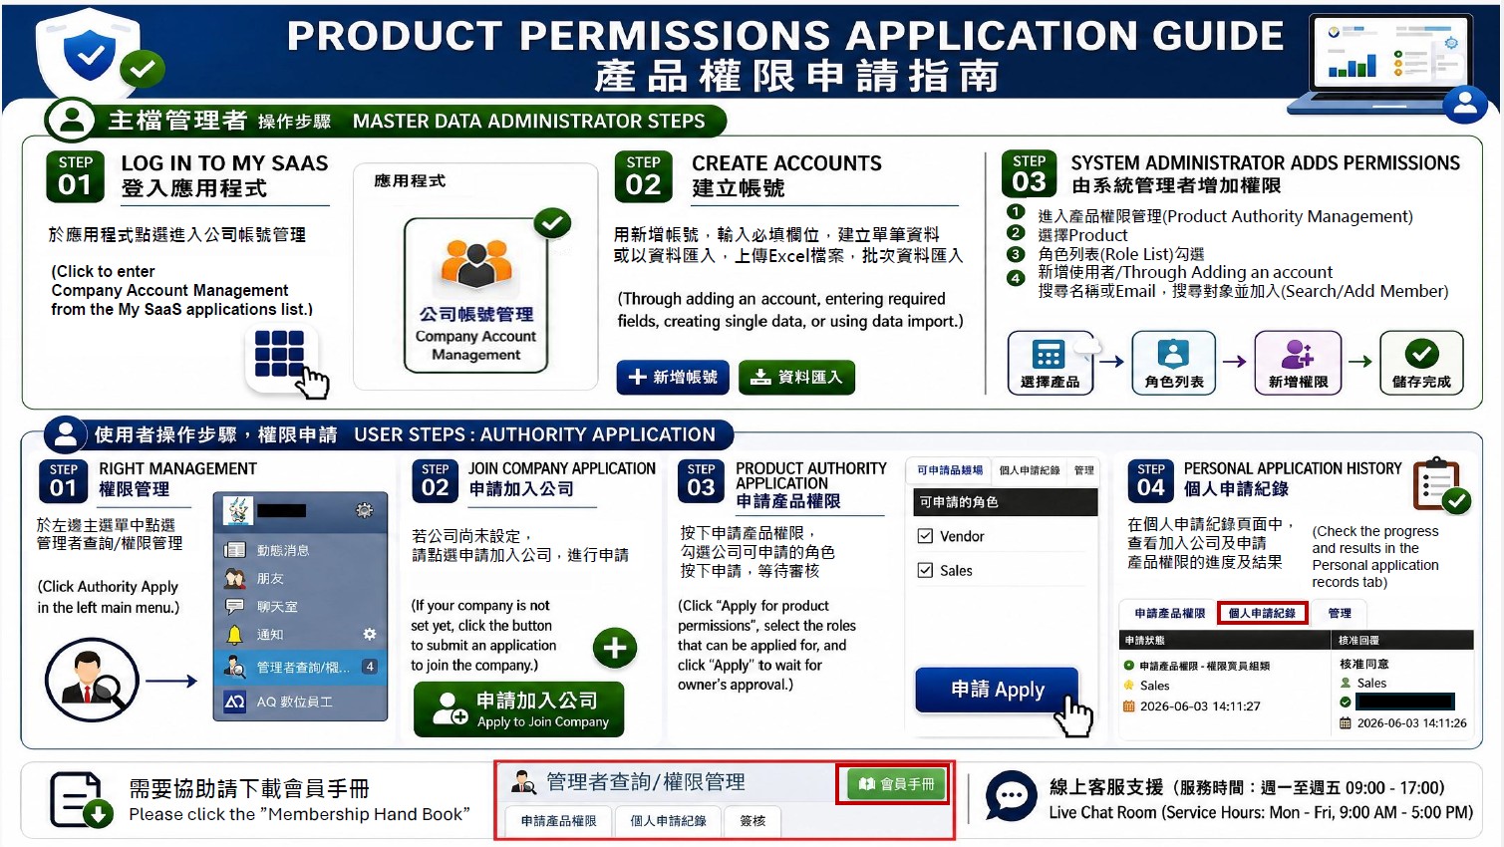This screenshot has height=847, width=1504.
Task: Select the 選擇產品 product icon
Action: (x=1051, y=363)
